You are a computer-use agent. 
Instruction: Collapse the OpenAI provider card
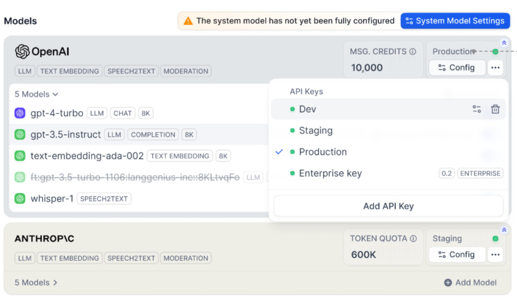click(x=504, y=42)
